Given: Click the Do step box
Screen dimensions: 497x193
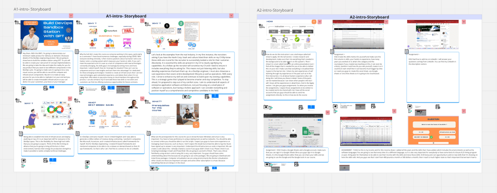Looking at the screenshot, I should tap(297, 31).
